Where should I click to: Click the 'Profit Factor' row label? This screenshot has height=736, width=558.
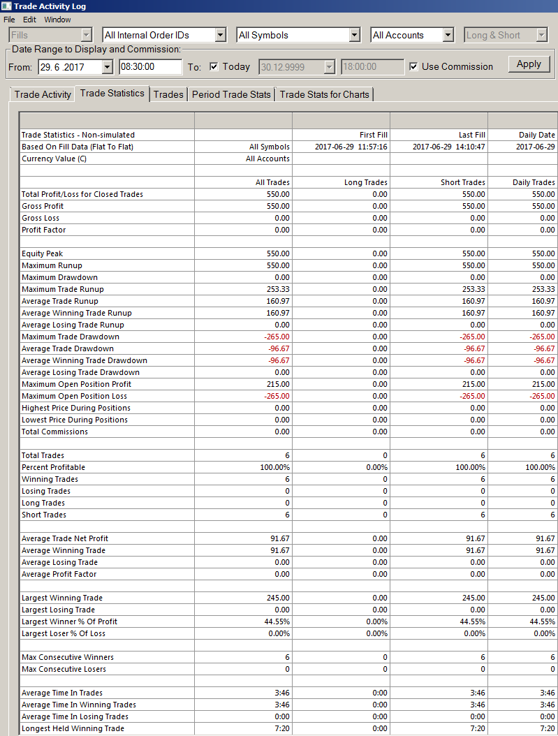click(x=43, y=230)
